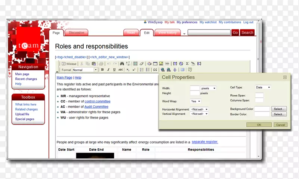The width and height of the screenshot is (299, 179).
Task: Expand arrow menu beside View history
Action: tap(184, 34)
